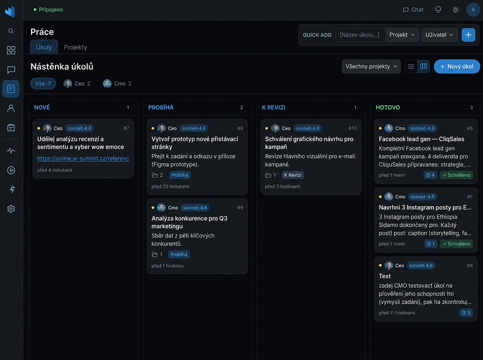
Task: Expand the Všechny projekty dropdown
Action: click(x=371, y=66)
